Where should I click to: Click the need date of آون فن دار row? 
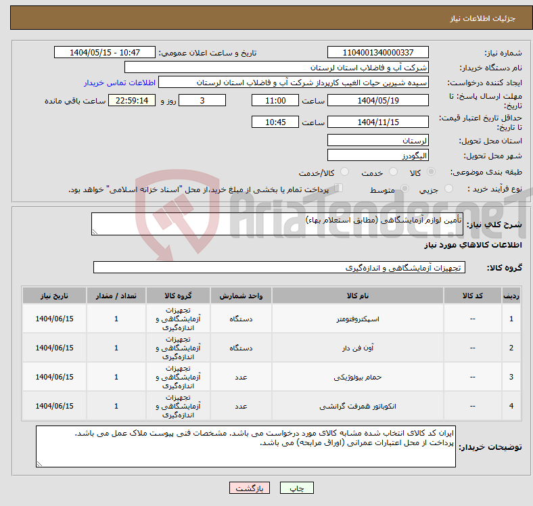54,348
